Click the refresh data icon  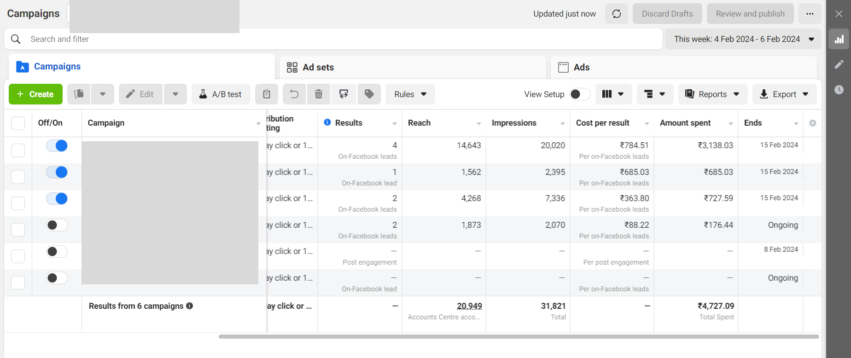tap(616, 14)
